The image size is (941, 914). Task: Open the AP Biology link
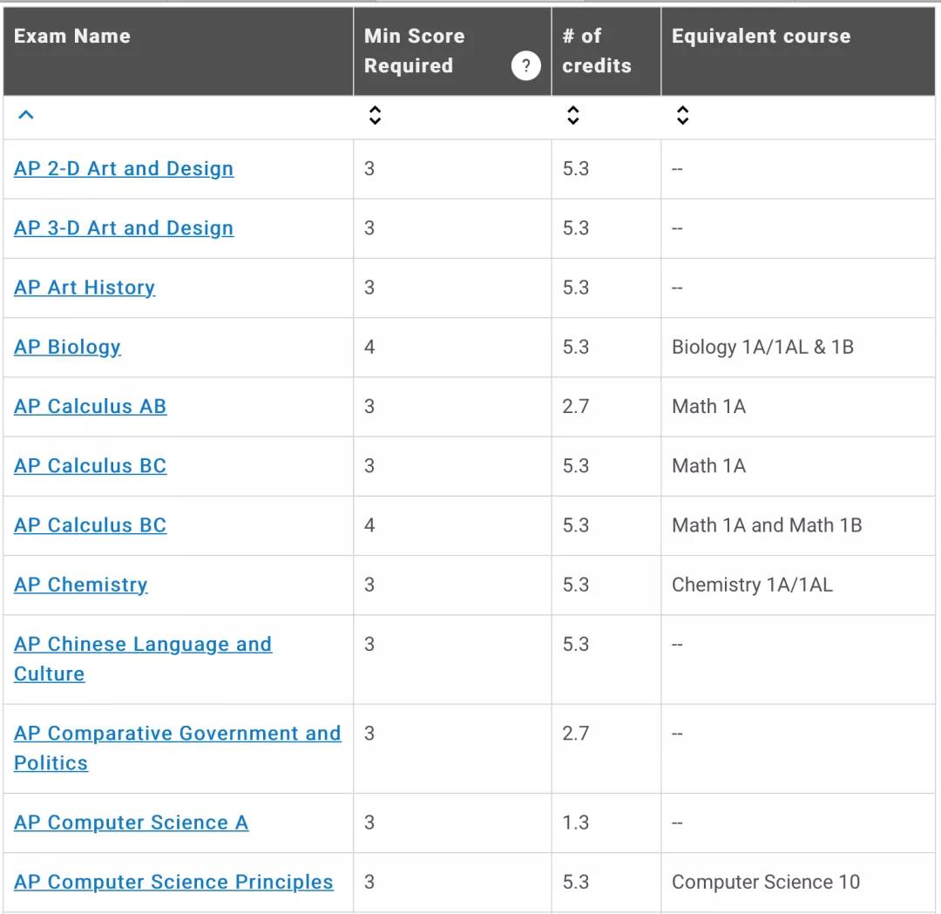(67, 347)
